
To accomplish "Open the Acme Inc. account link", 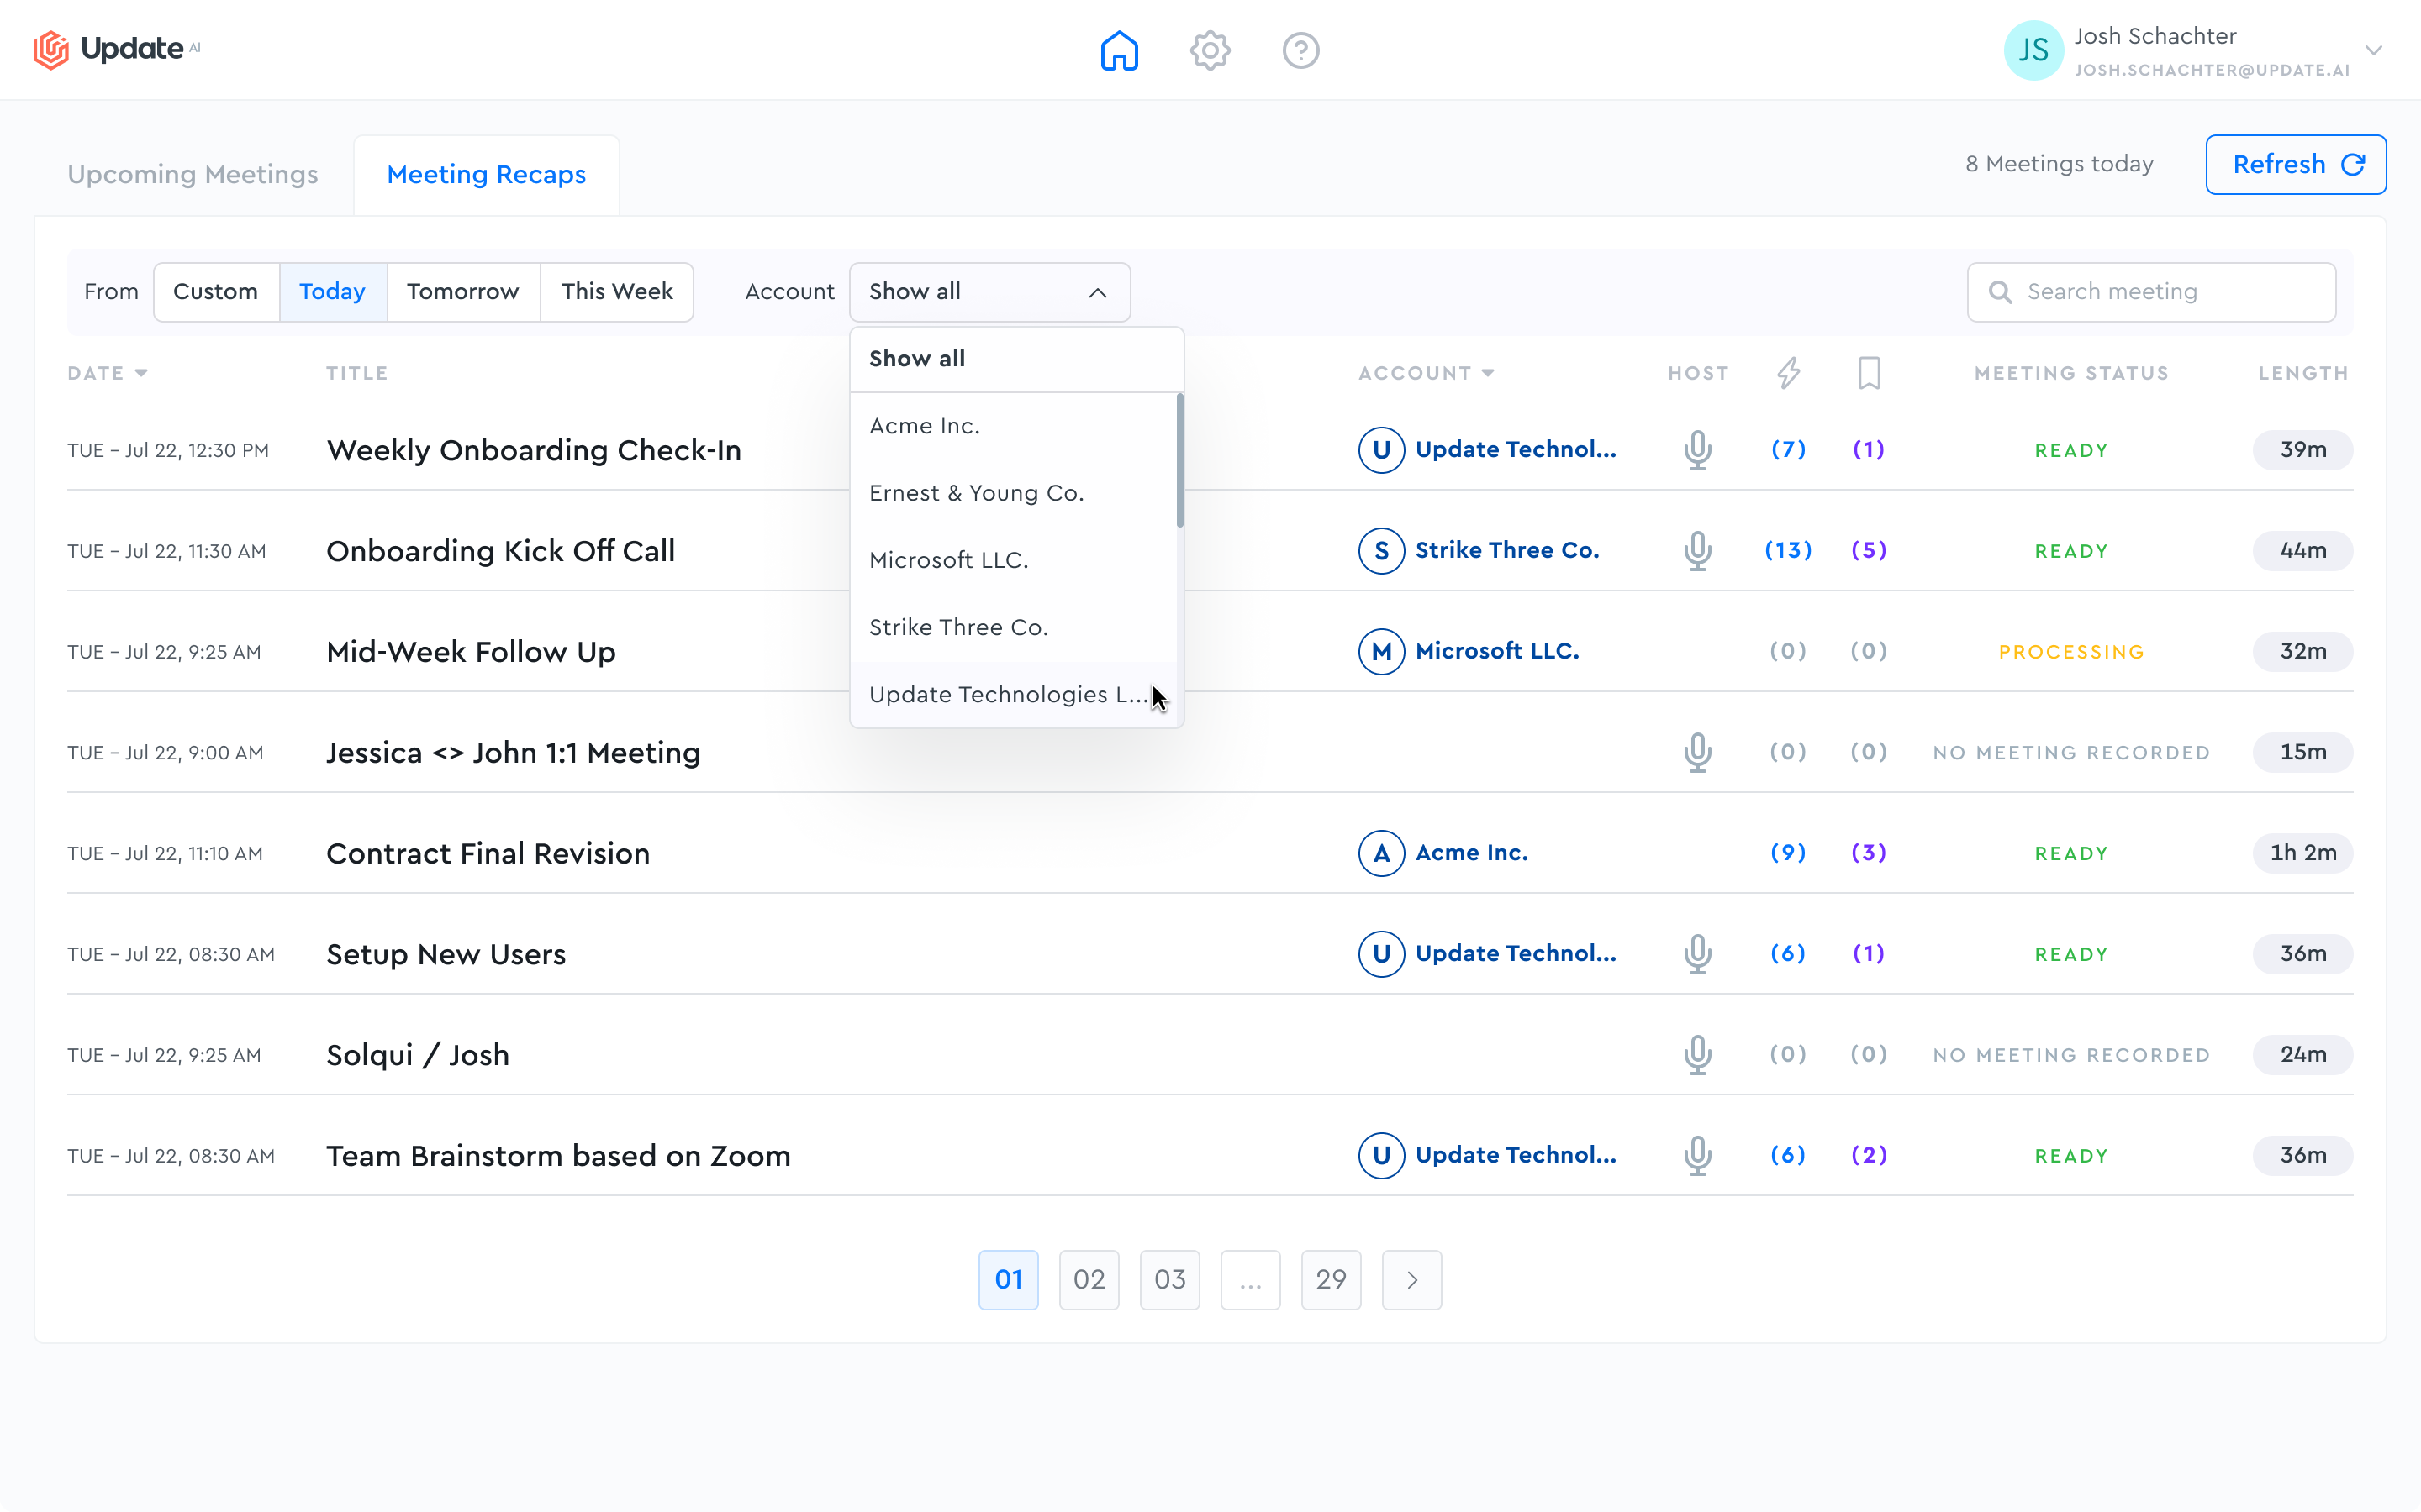I will 1472,852.
